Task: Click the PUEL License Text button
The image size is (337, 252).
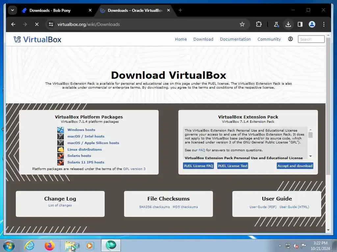Action: pyautogui.click(x=233, y=166)
